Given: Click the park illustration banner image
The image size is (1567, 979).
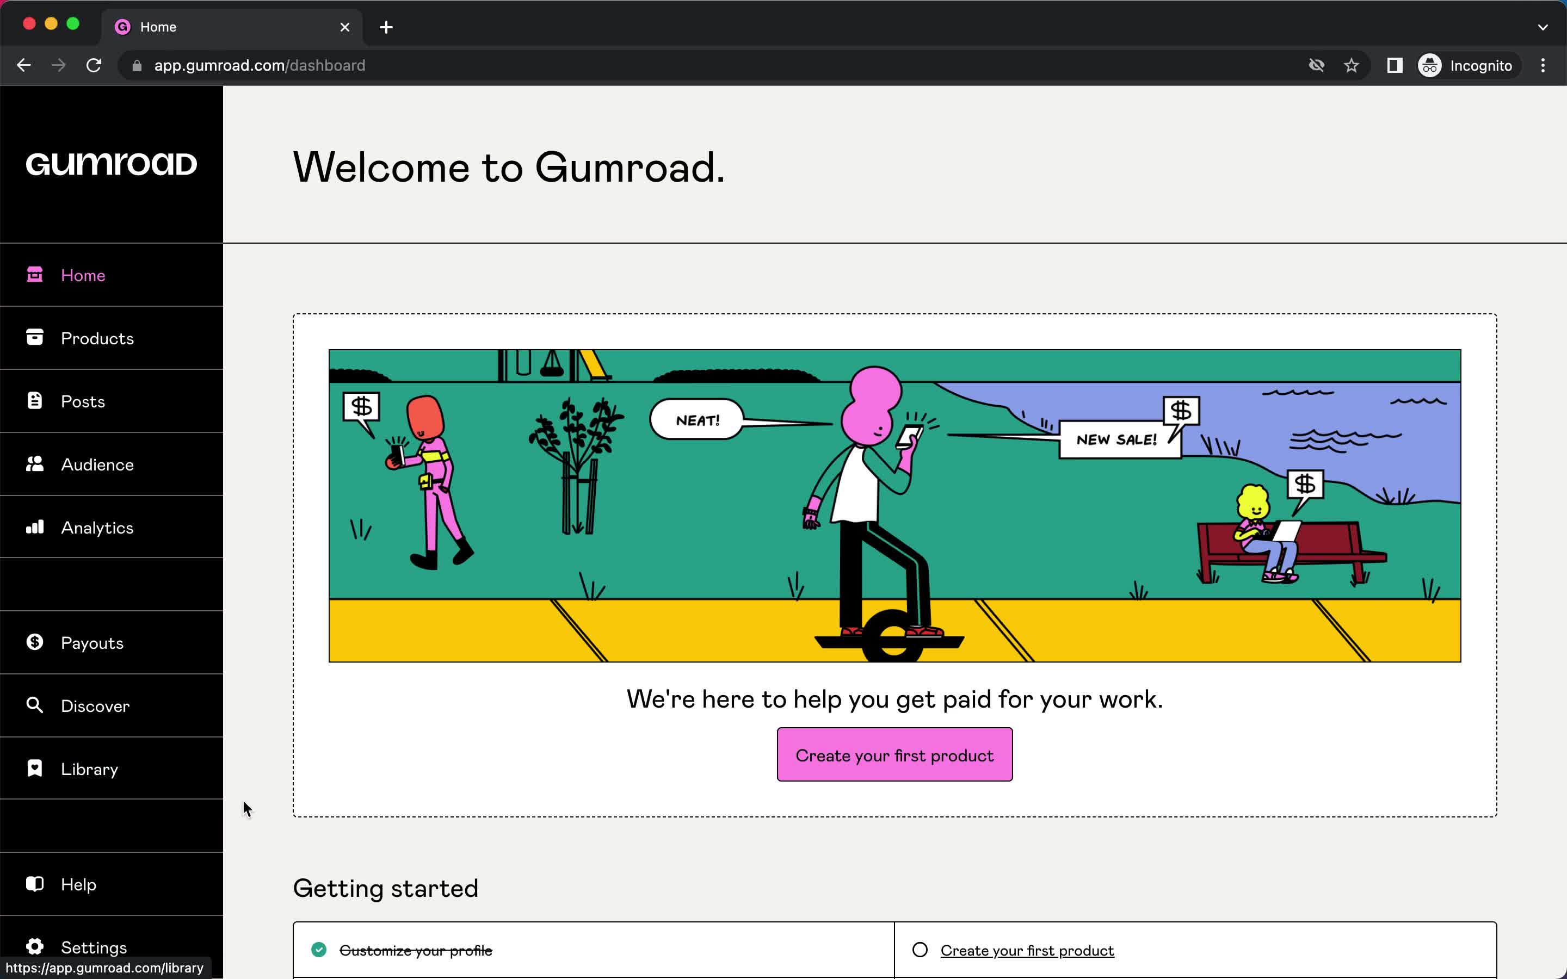Looking at the screenshot, I should [894, 506].
